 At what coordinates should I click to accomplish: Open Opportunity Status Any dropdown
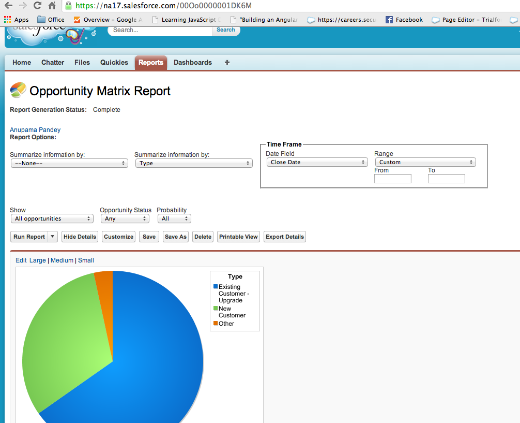tap(125, 218)
